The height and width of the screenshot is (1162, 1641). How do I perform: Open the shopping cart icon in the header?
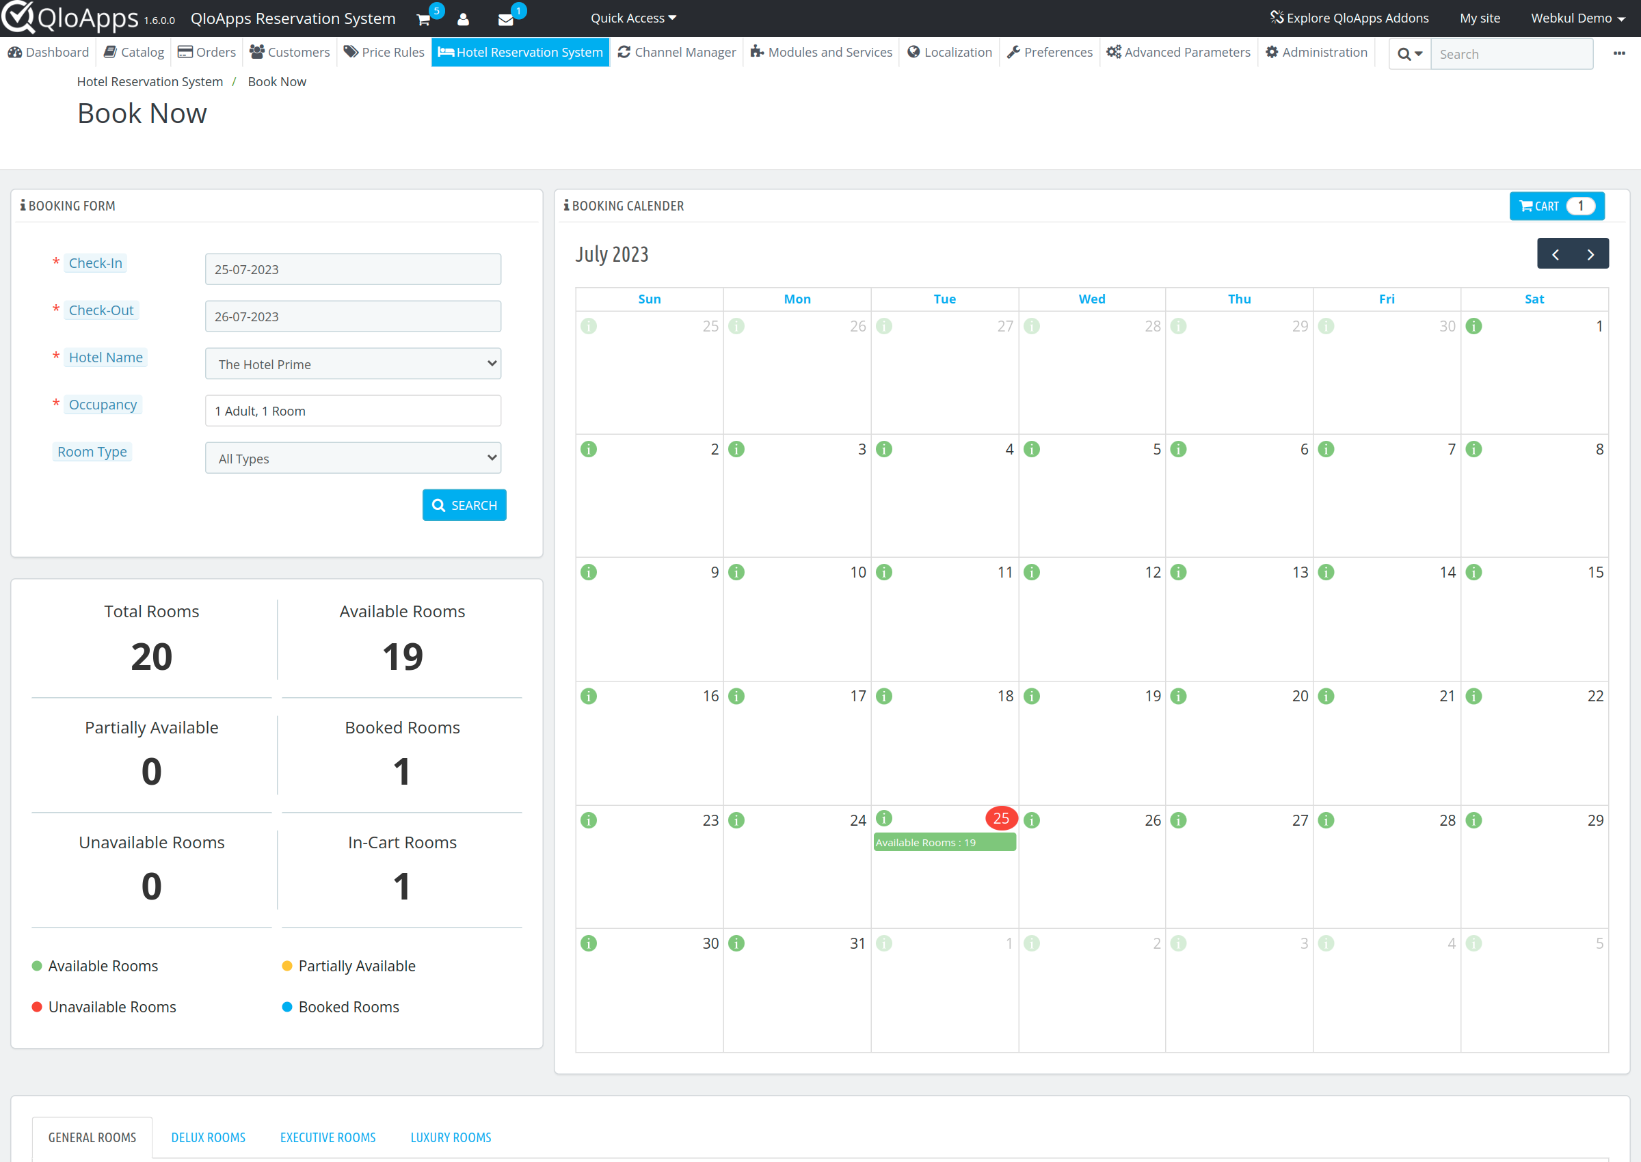click(424, 19)
